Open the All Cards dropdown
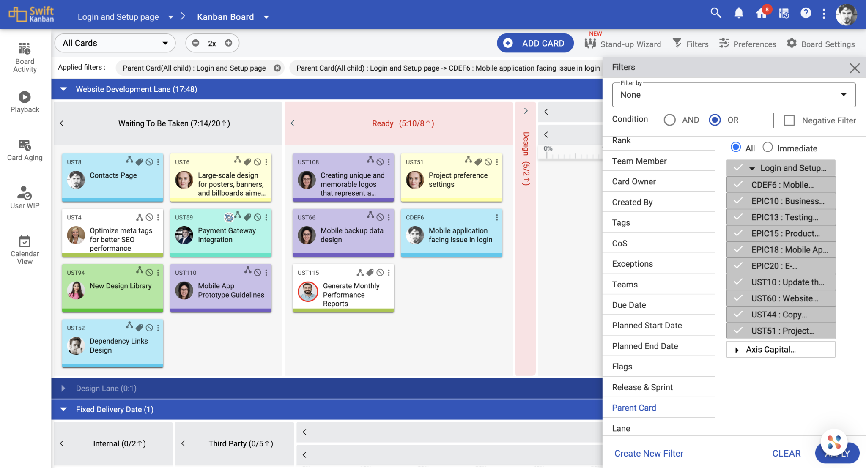This screenshot has width=866, height=468. pyautogui.click(x=115, y=43)
